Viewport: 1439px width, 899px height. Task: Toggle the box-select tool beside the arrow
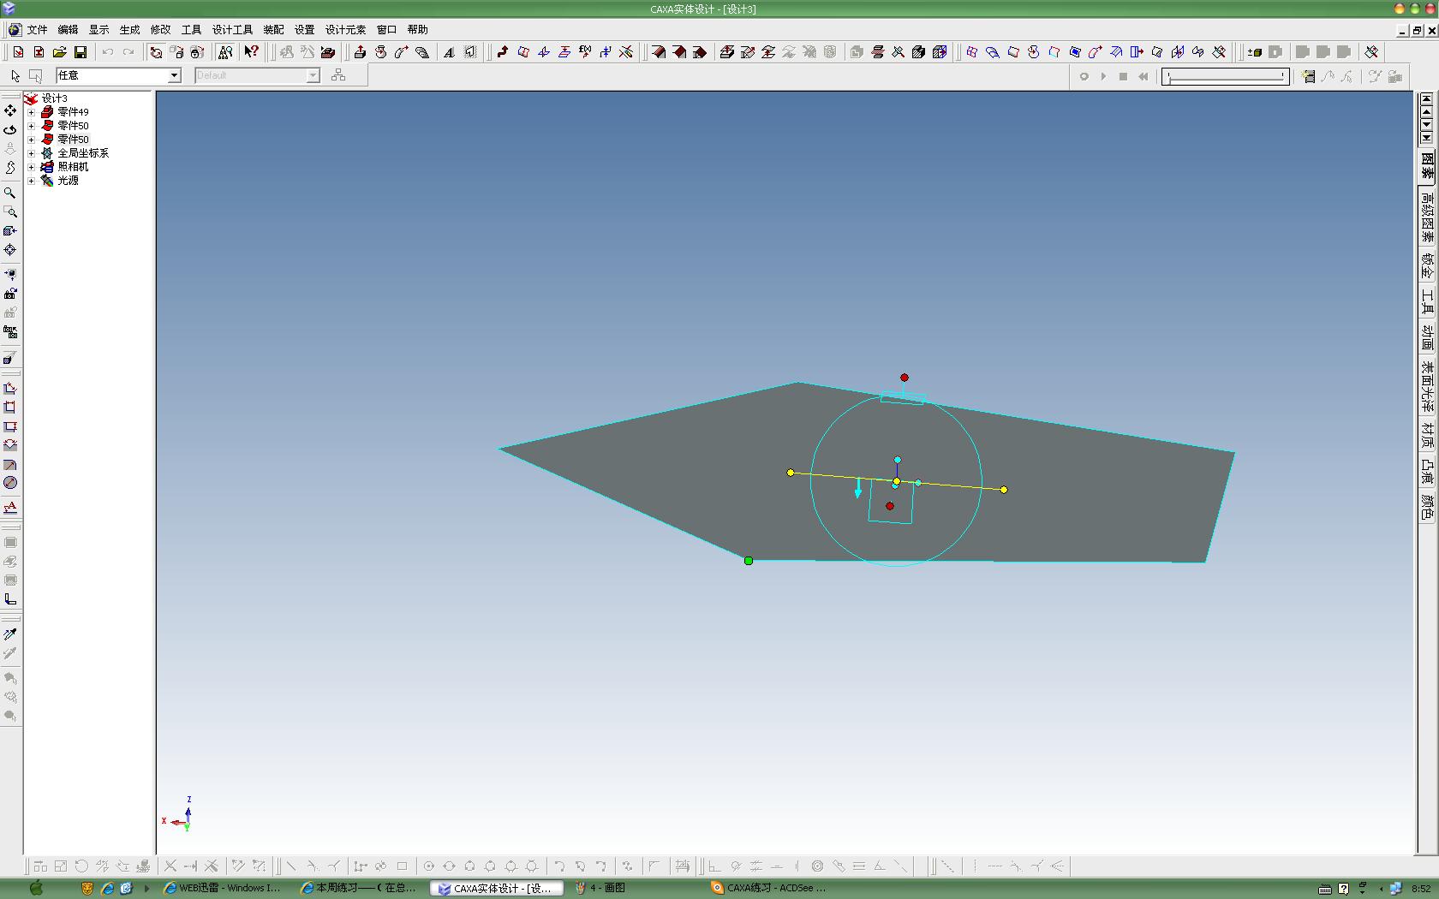(36, 75)
